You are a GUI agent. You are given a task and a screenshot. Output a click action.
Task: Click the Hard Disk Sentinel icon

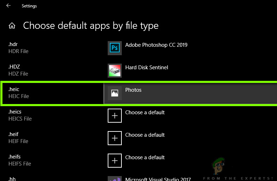click(x=114, y=70)
